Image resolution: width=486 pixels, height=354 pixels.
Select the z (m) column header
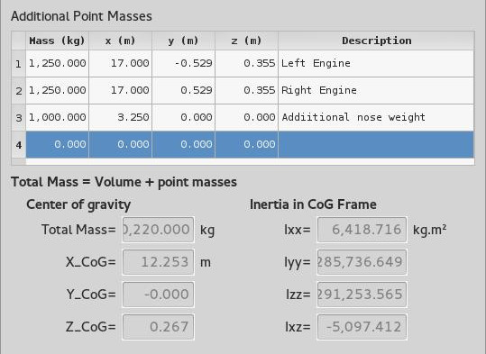[x=247, y=41]
